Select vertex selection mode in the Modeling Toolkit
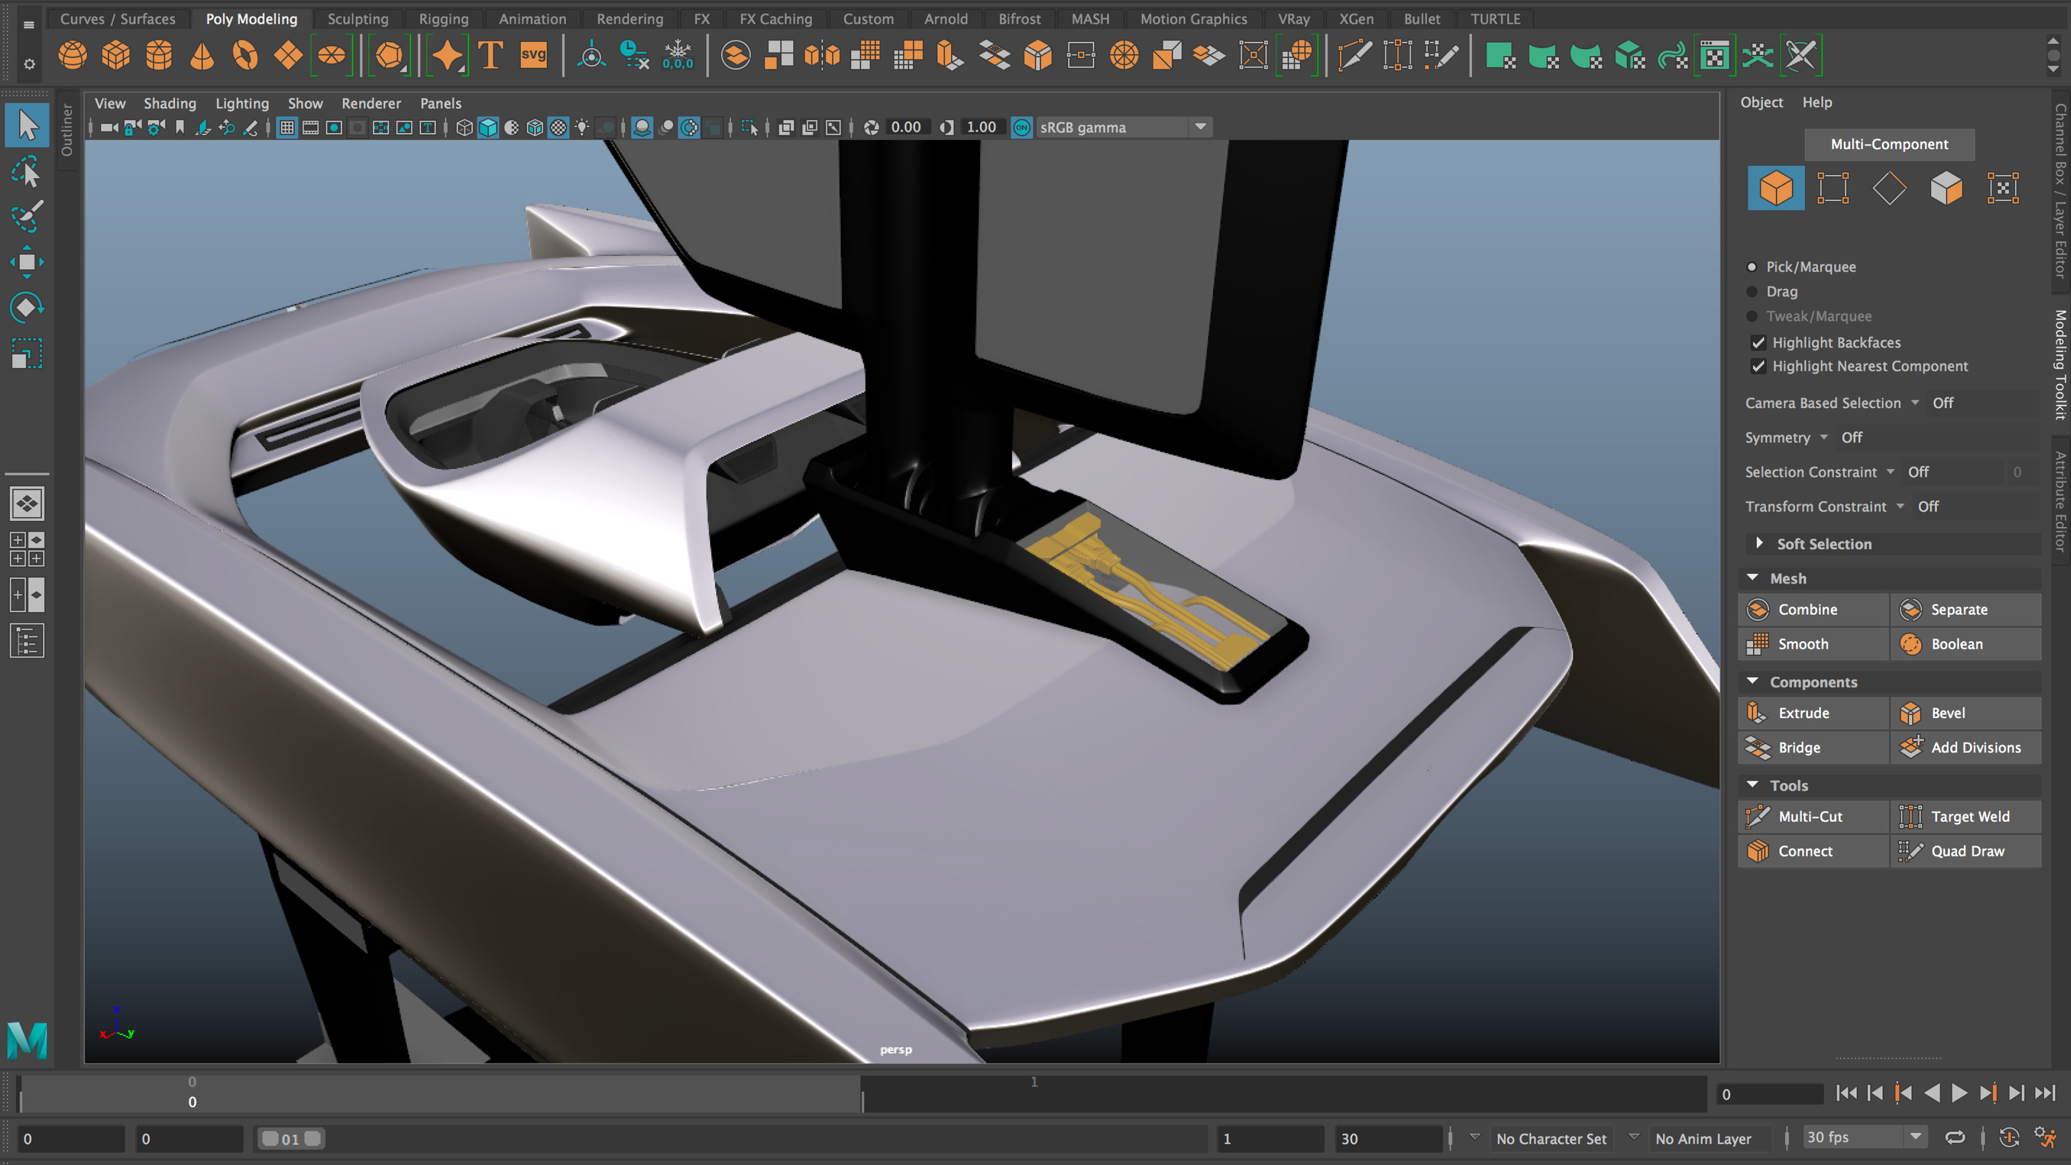The height and width of the screenshot is (1165, 2071). [x=1832, y=189]
